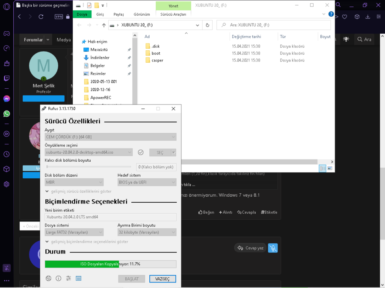Open the boot selection ISO dropdown
This screenshot has width=385, height=288.
pos(89,152)
